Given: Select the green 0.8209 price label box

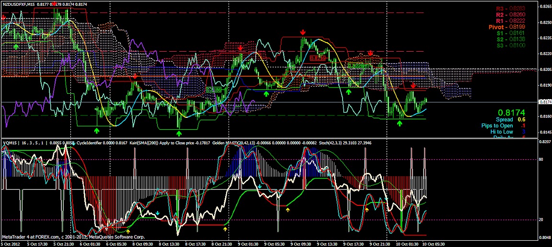Looking at the screenshot, I should click(x=355, y=65).
